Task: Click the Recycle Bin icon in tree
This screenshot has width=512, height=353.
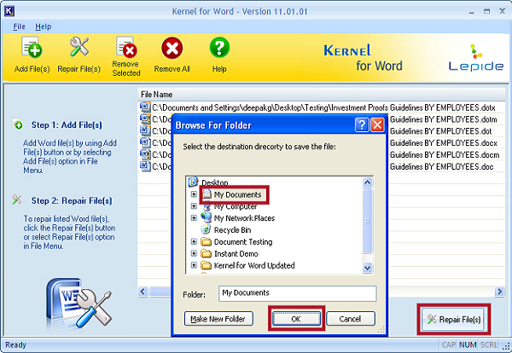Action: click(x=206, y=229)
